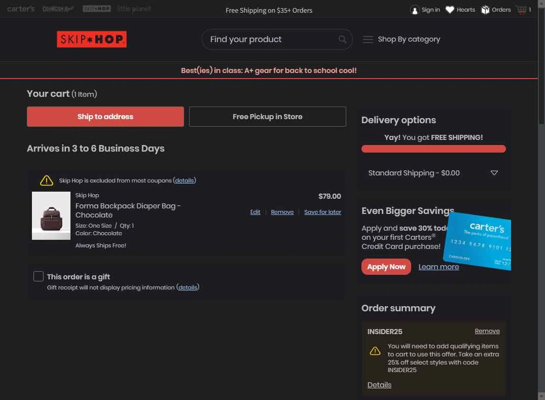Screen dimensions: 545x400
Task: Click Learn more about credit card
Action: point(439,267)
